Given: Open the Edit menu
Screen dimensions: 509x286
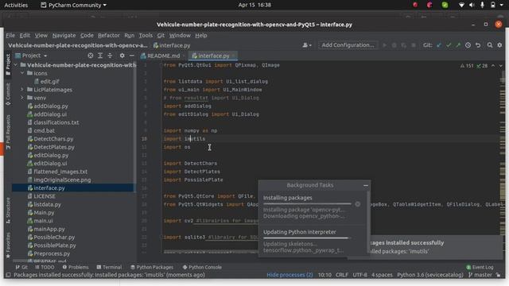Looking at the screenshot, I should 25,35.
